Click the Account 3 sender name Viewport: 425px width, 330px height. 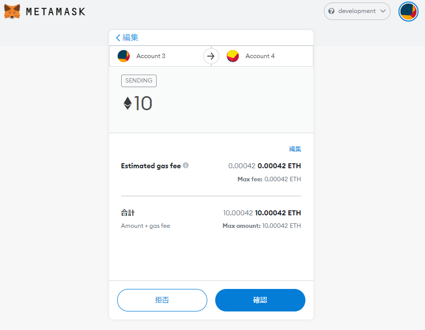[151, 56]
